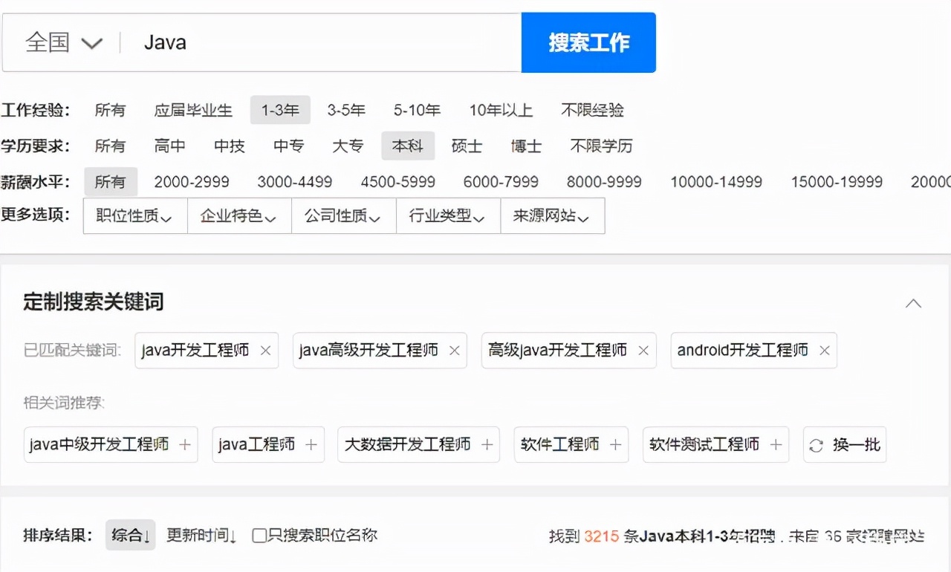Image resolution: width=951 pixels, height=572 pixels.
Task: Click the refresh icon in 换一批 button
Action: 817,446
